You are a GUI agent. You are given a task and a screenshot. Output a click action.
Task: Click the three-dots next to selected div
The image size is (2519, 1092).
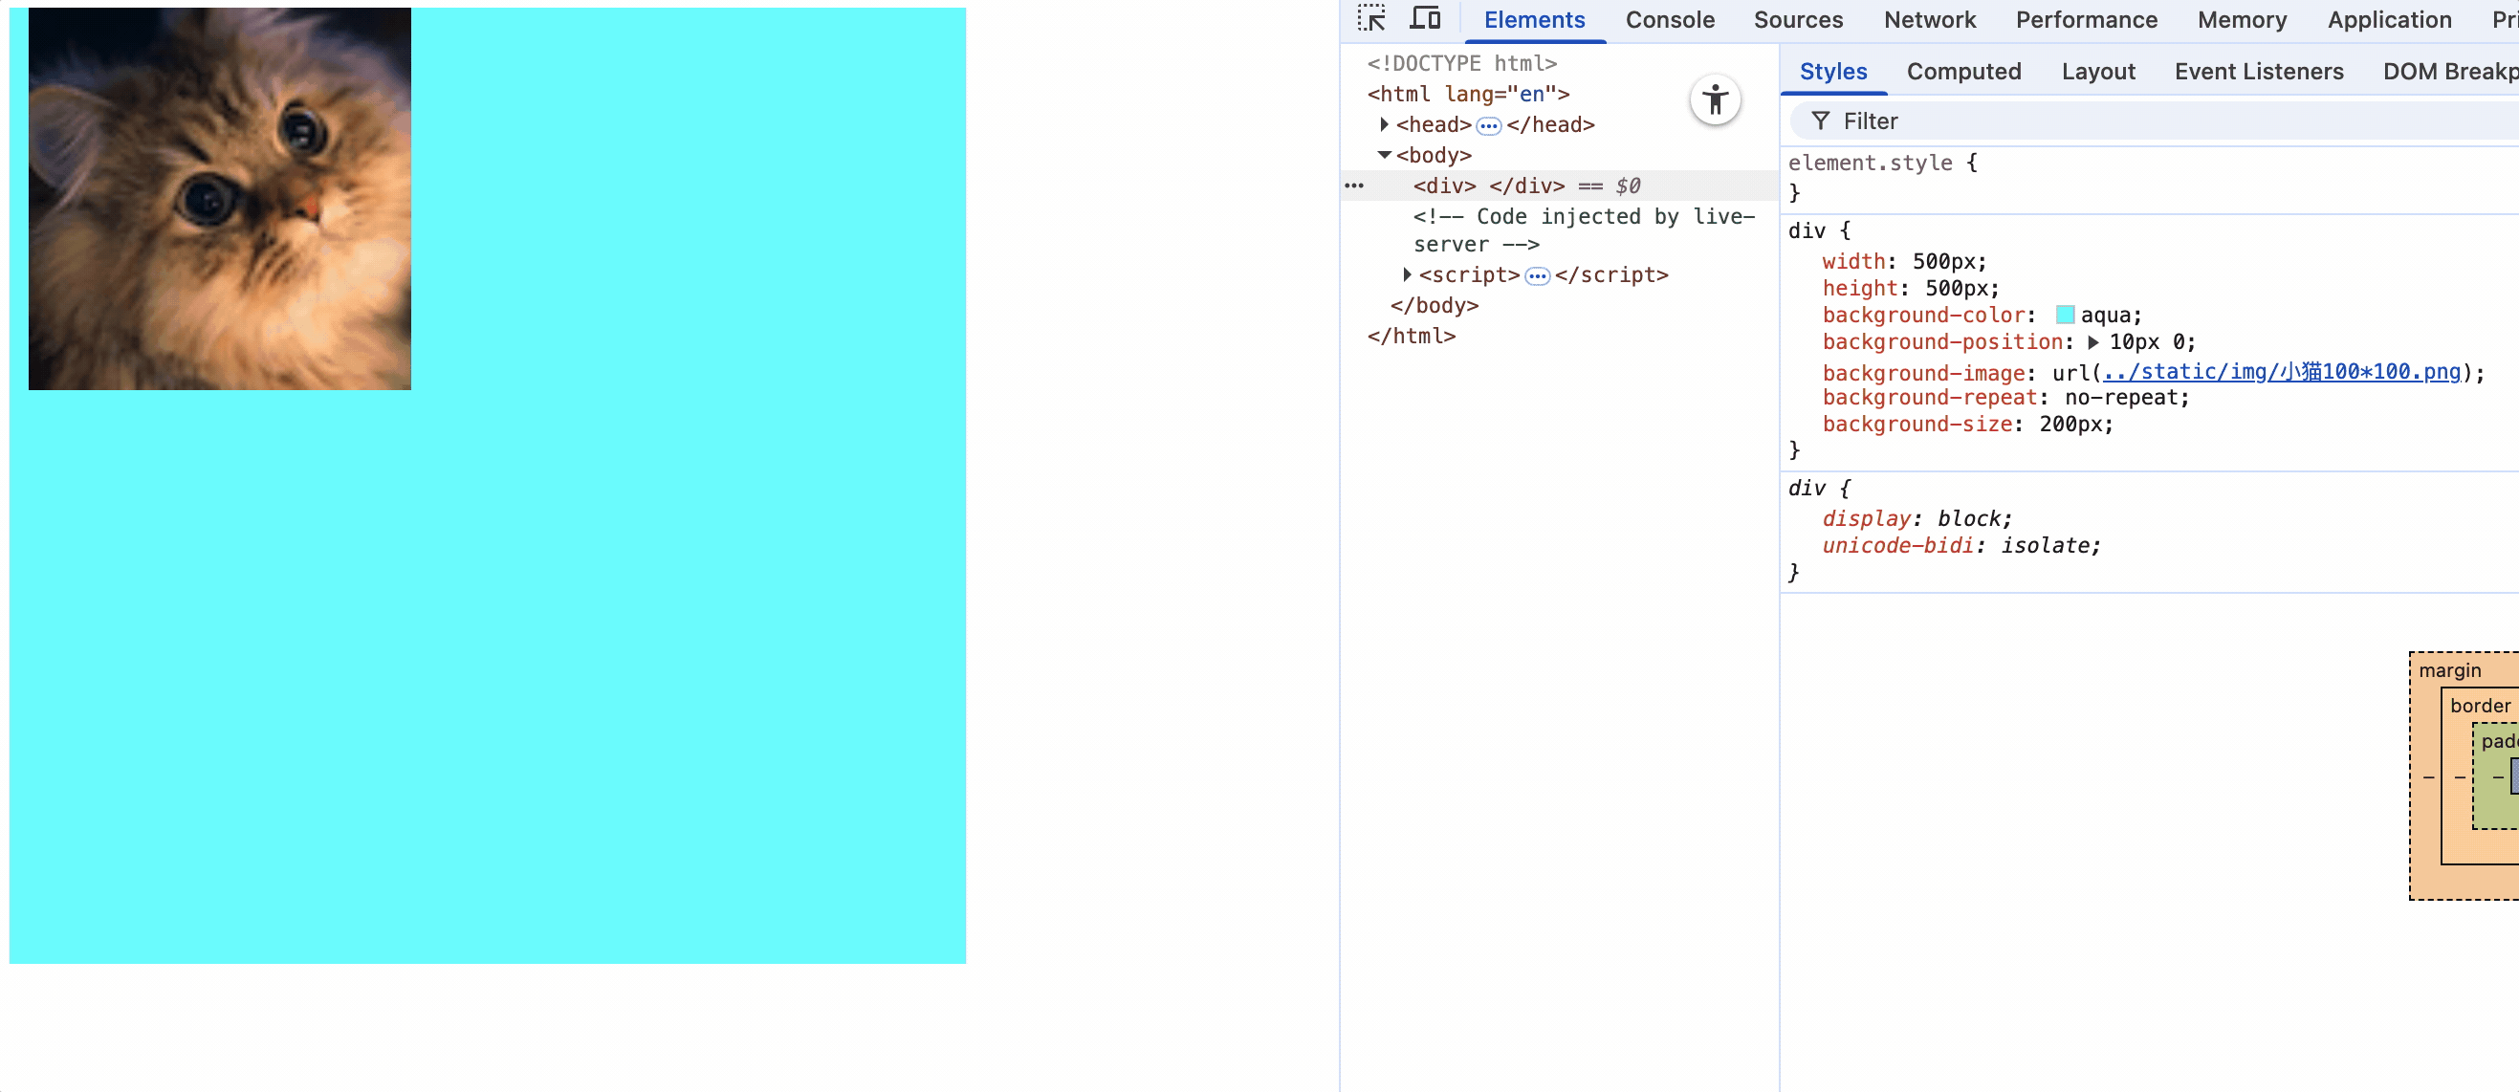(1354, 186)
